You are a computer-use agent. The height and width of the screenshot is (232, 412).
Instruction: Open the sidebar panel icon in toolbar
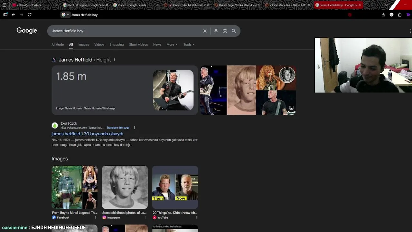5,15
